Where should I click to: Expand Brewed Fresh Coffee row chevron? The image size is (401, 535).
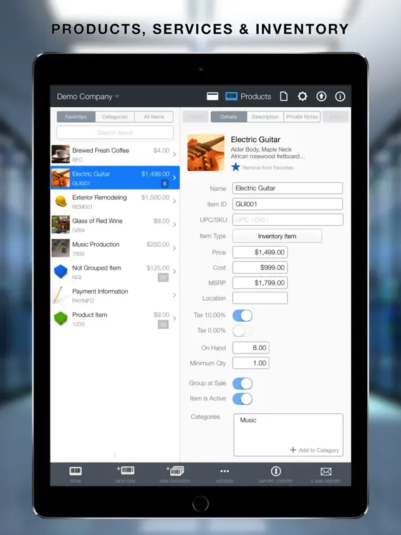coord(175,154)
